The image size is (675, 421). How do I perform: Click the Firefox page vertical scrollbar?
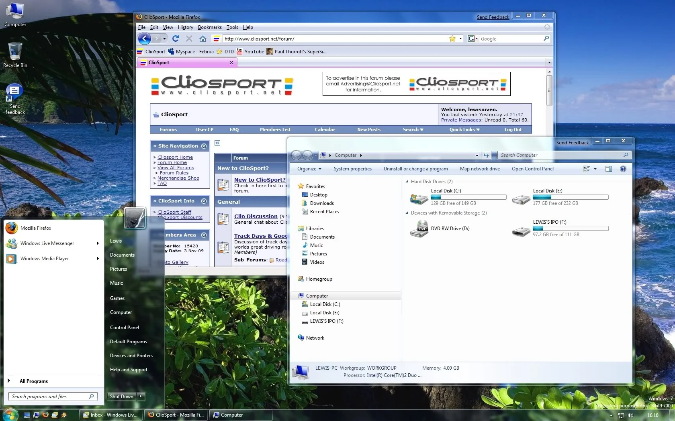point(549,90)
